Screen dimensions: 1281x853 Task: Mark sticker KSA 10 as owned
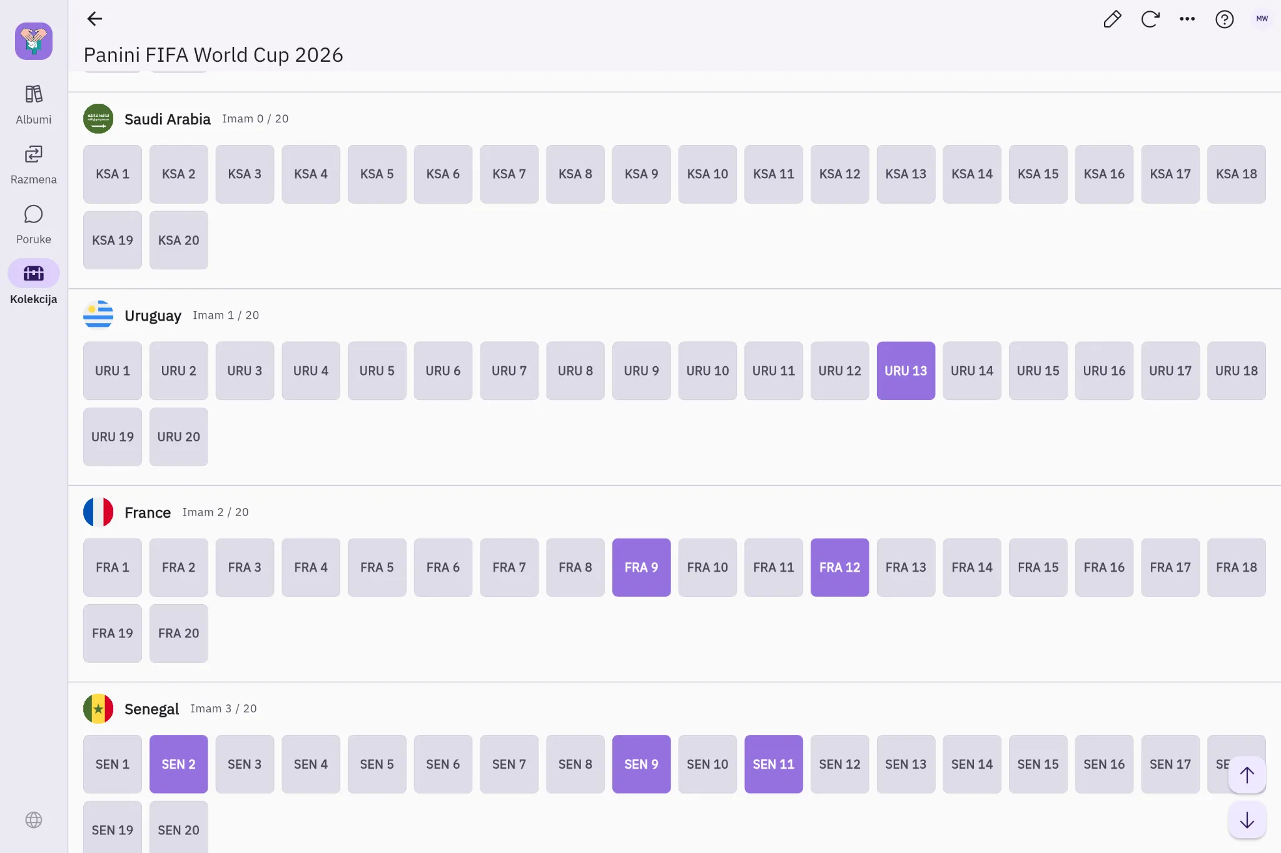click(707, 174)
